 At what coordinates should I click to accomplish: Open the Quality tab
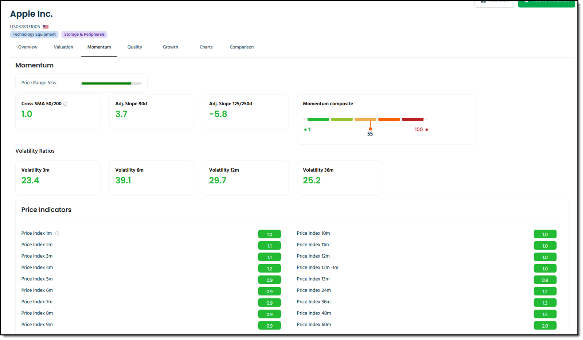coord(135,47)
